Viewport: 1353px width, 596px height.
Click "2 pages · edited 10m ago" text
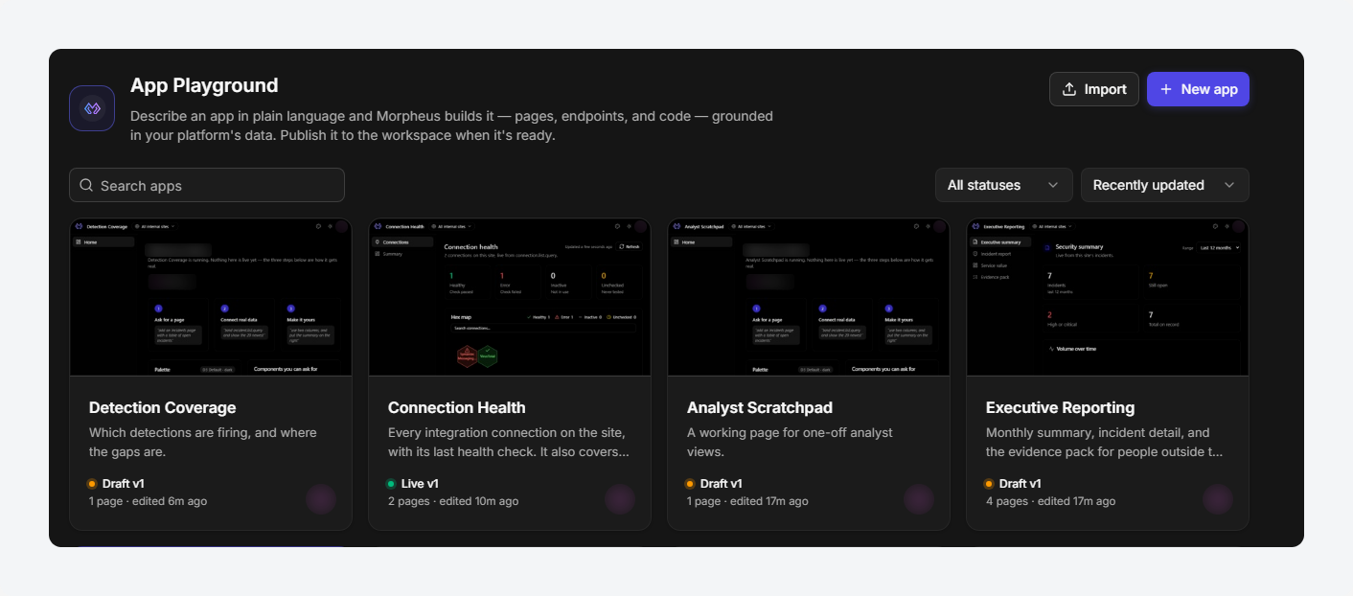coord(453,501)
